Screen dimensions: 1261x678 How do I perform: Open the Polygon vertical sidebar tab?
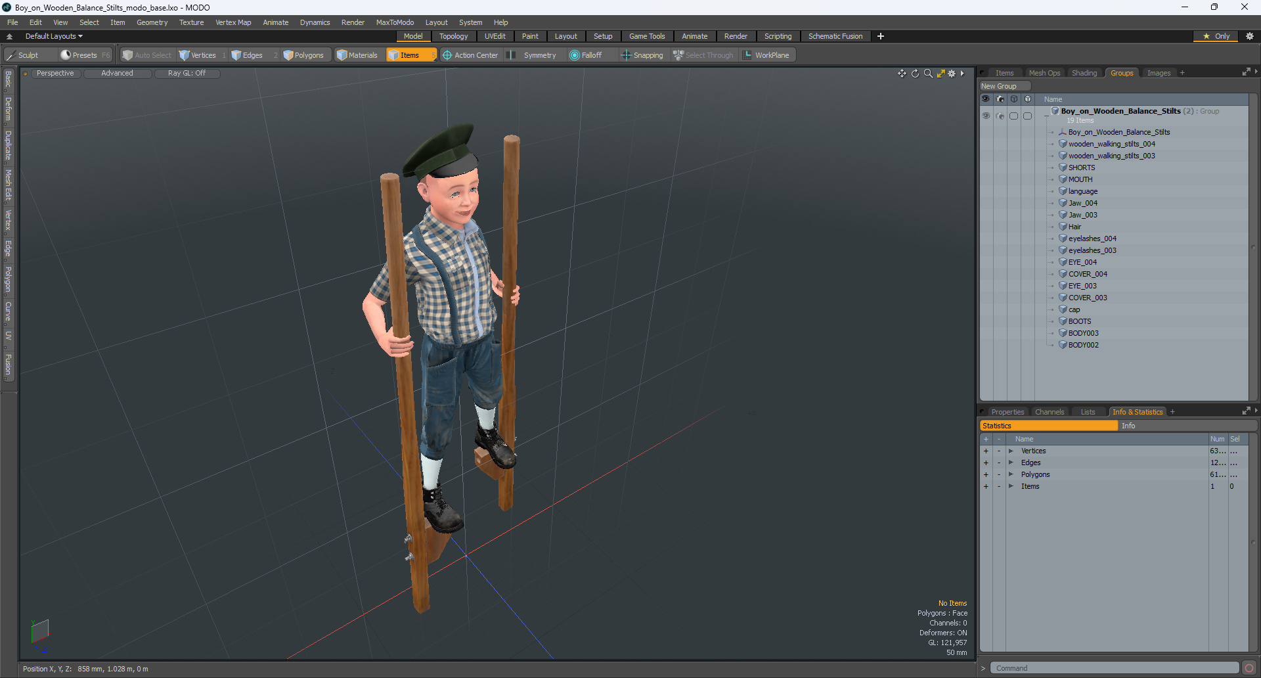pyautogui.click(x=8, y=279)
